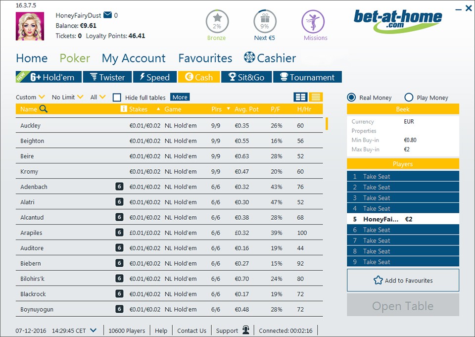Click the Bronze star status icon
This screenshot has width=475, height=337.
(216, 22)
